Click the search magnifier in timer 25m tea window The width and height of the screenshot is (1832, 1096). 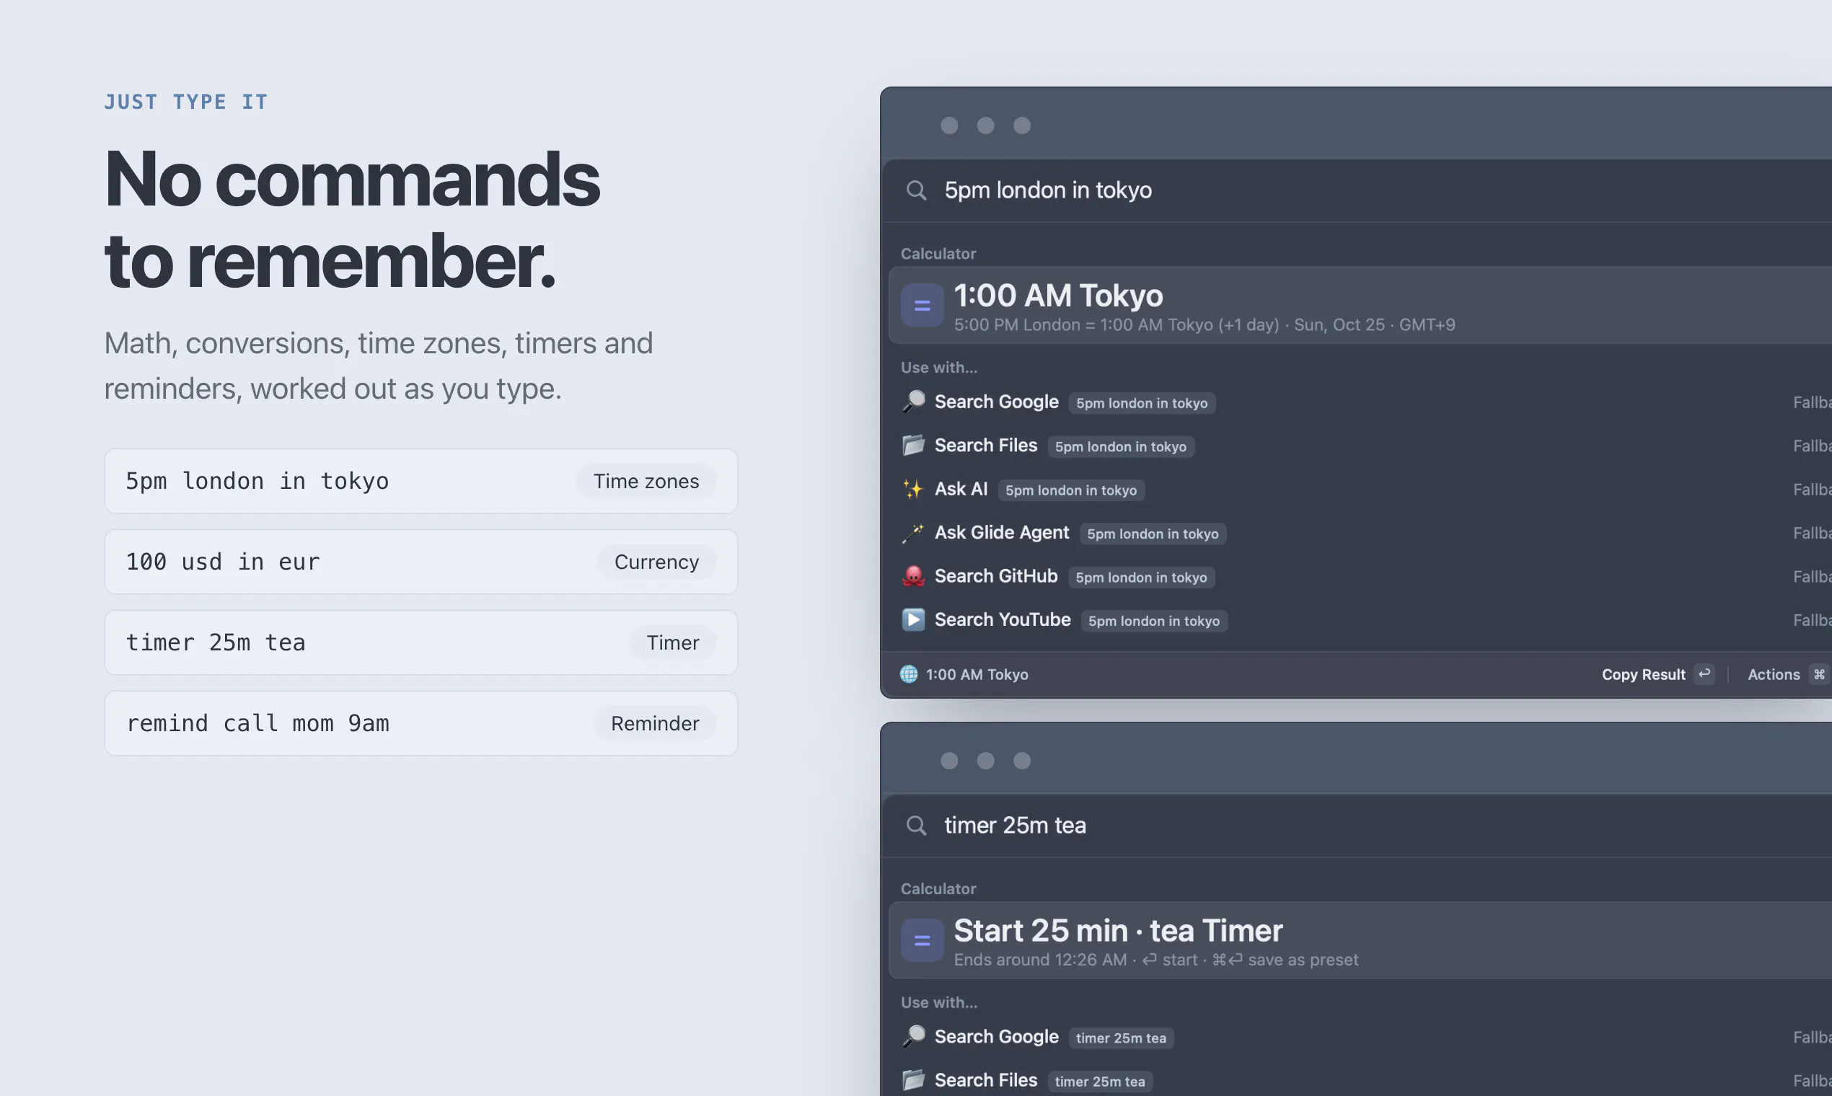coord(916,826)
